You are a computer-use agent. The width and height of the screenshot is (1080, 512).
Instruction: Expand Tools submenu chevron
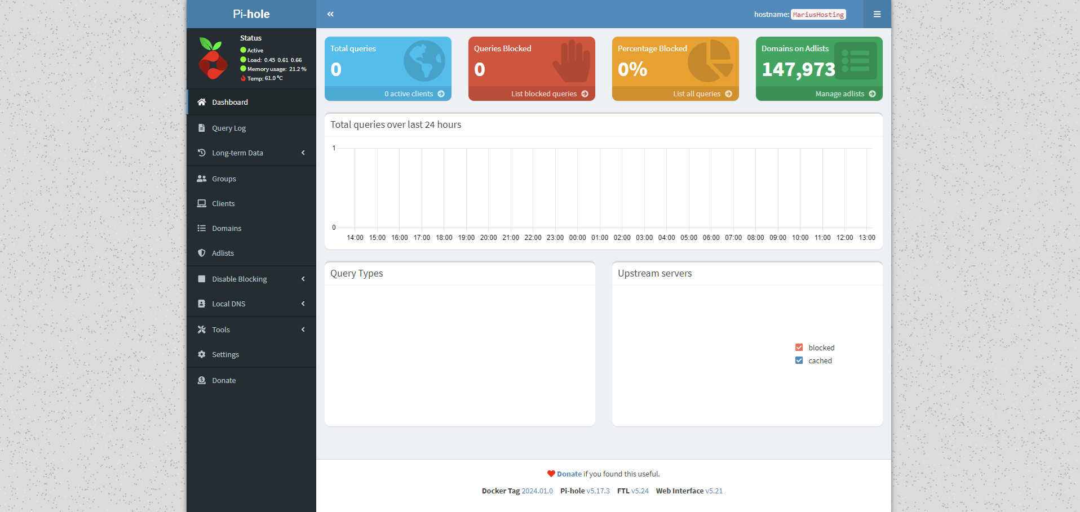click(303, 330)
